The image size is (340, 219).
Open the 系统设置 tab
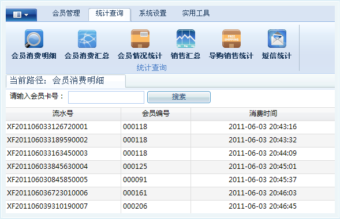tap(152, 13)
